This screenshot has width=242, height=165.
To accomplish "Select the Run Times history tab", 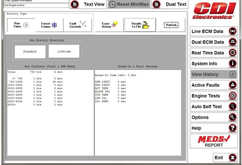I will pos(21,25).
